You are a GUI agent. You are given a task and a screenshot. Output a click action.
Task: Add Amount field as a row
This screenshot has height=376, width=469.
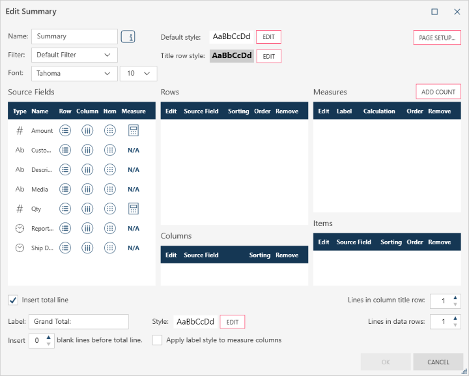coord(65,130)
